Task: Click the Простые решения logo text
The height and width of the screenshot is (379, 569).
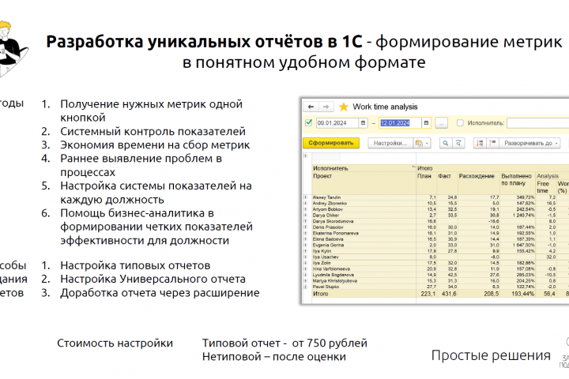Action: [491, 355]
